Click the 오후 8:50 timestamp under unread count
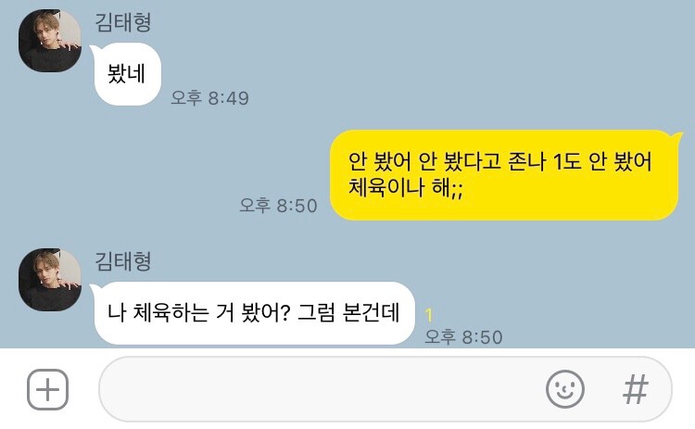 463,337
